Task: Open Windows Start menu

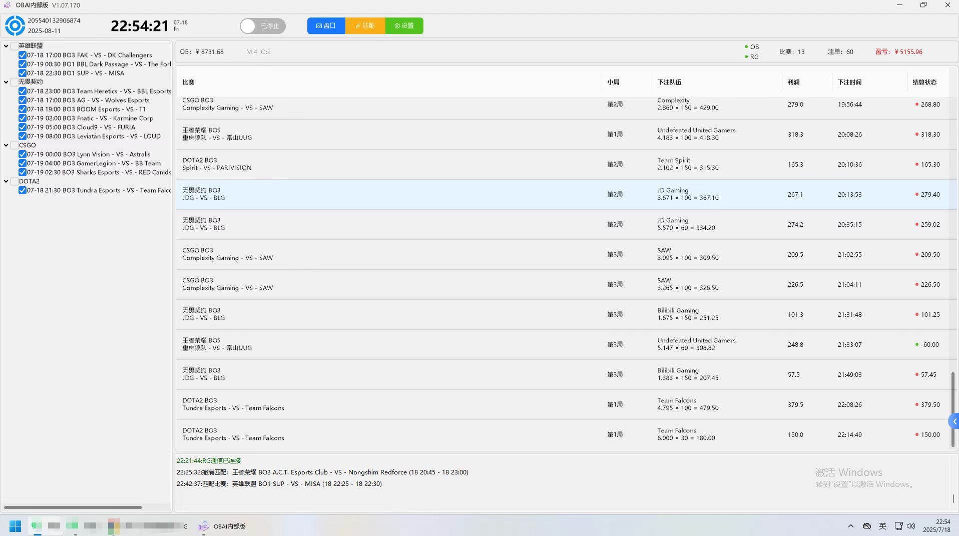Action: pyautogui.click(x=15, y=526)
